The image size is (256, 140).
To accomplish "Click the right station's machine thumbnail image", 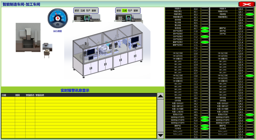I will (x=128, y=18).
